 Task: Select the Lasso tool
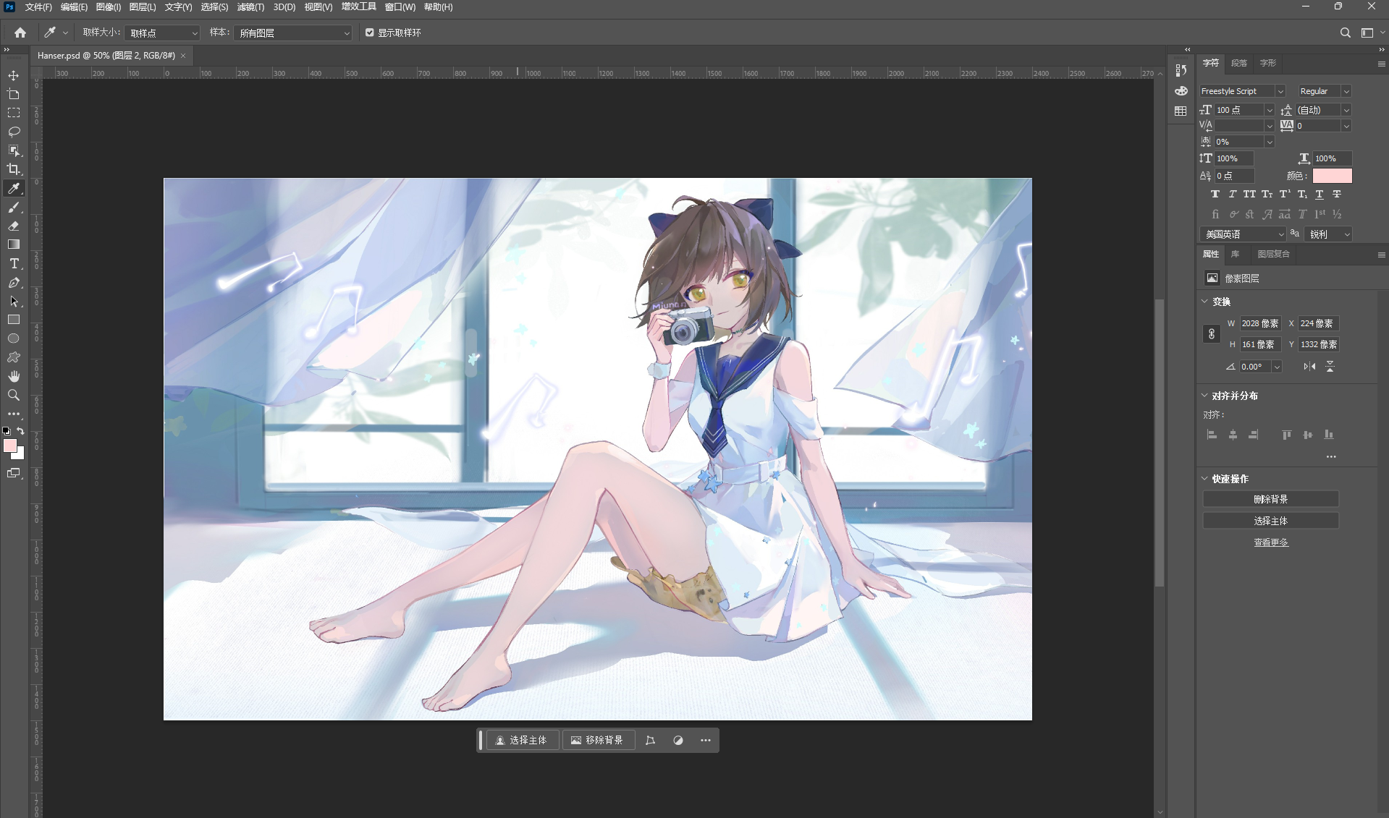(14, 132)
